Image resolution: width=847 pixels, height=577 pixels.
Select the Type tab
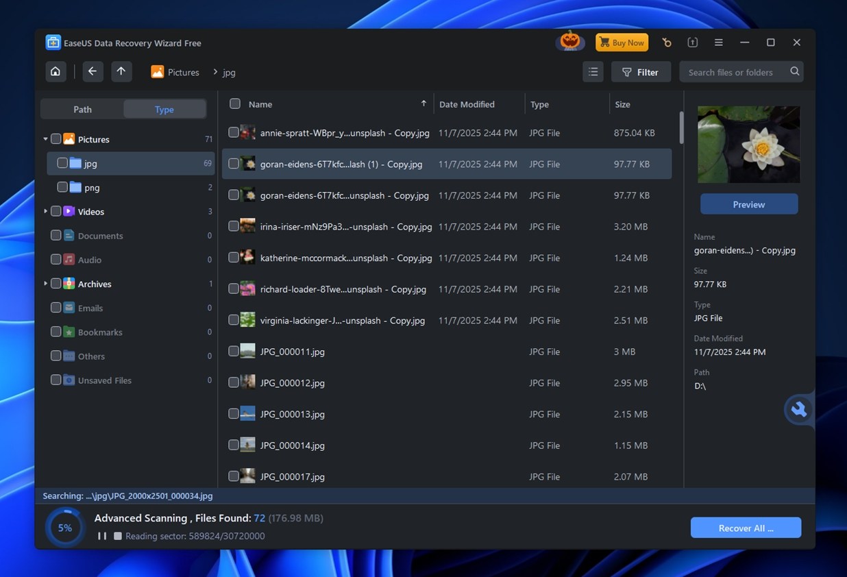point(164,109)
